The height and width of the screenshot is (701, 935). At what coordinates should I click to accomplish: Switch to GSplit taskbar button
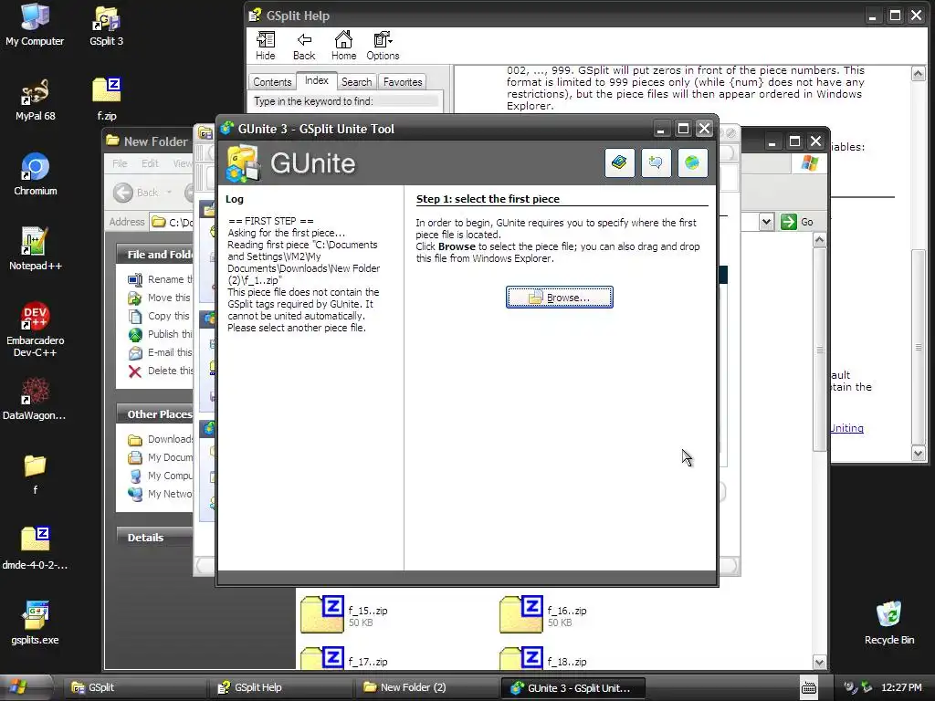(x=134, y=687)
